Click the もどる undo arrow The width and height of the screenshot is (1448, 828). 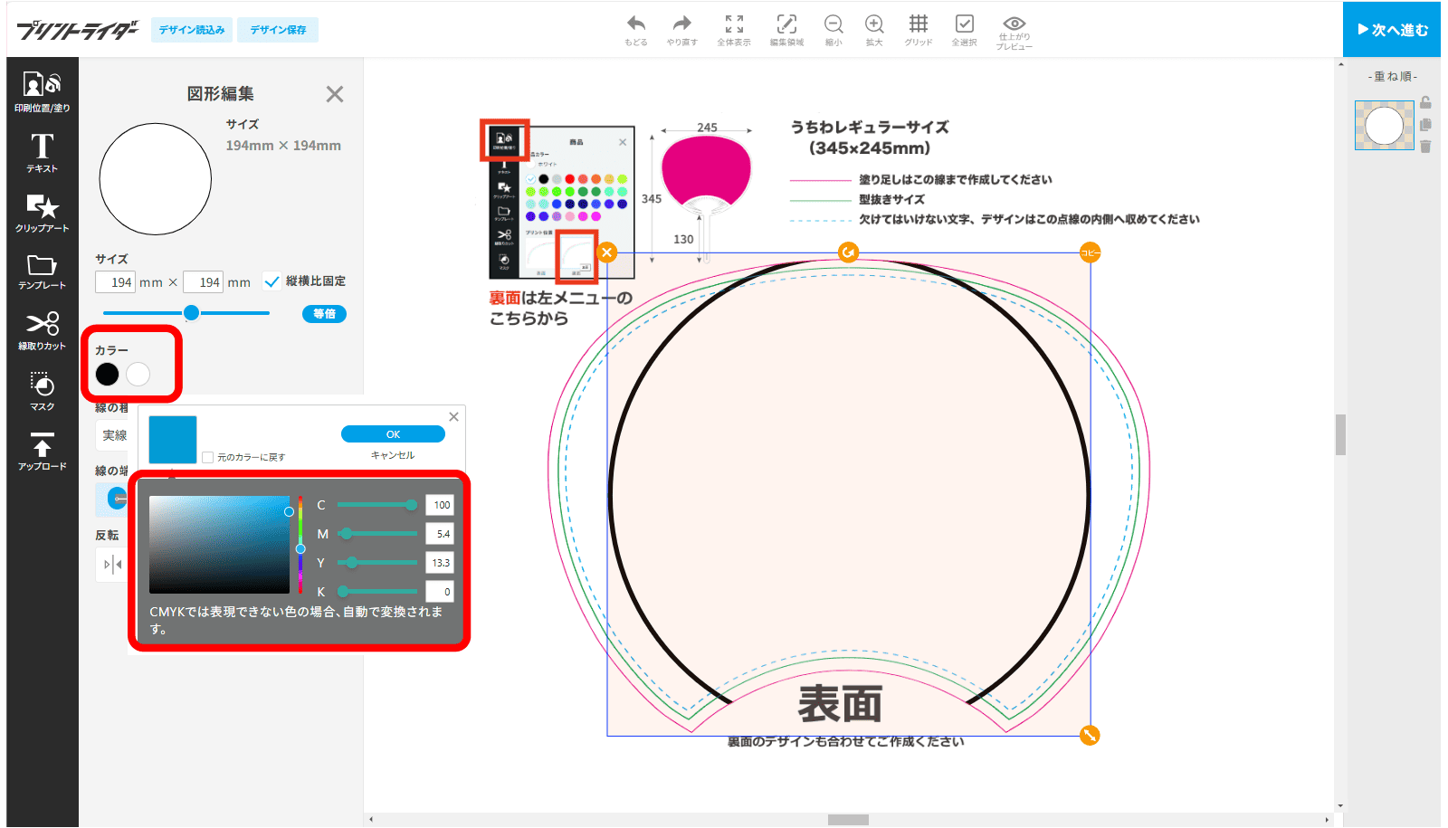(x=636, y=30)
